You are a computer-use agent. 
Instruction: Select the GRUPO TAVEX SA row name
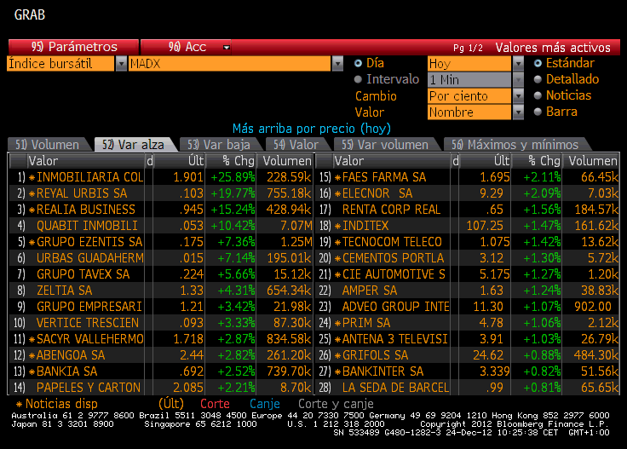(x=83, y=274)
